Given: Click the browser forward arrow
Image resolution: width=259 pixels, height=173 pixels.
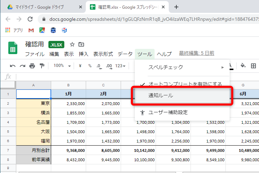Looking at the screenshot, I should tap(19, 19).
